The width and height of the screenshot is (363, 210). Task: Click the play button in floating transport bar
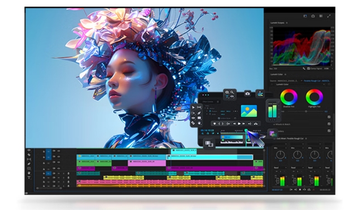(239, 123)
